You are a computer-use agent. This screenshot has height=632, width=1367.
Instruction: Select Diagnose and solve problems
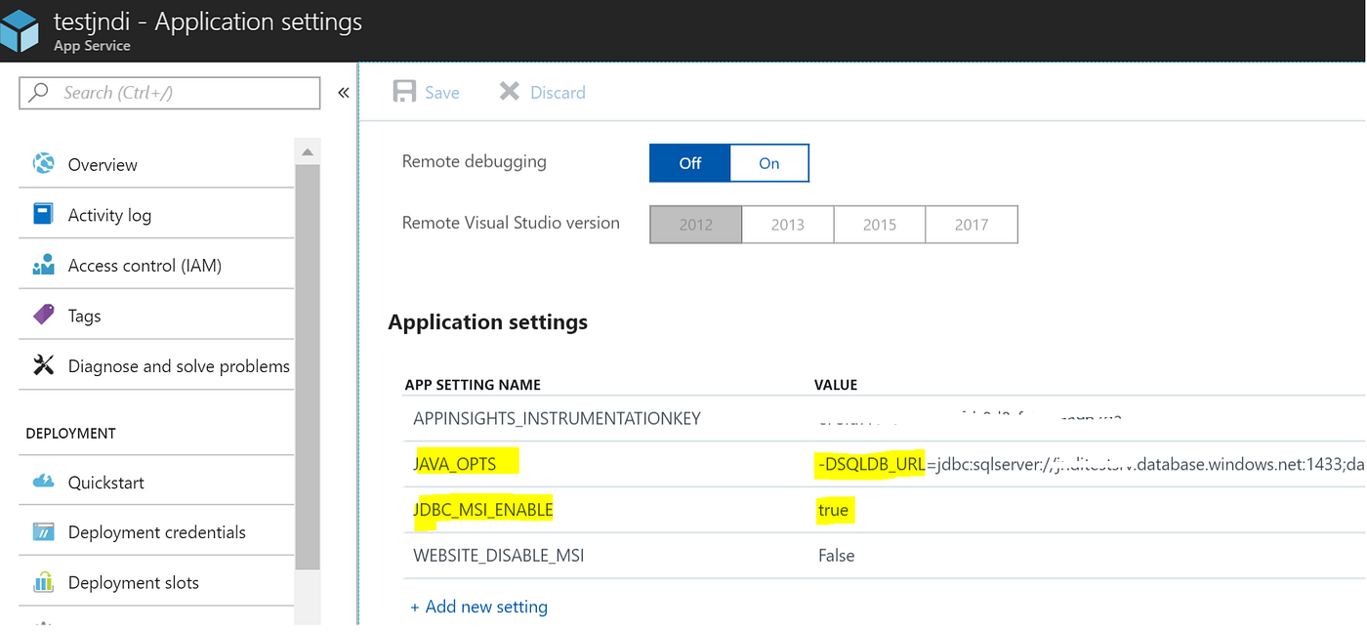click(x=179, y=365)
